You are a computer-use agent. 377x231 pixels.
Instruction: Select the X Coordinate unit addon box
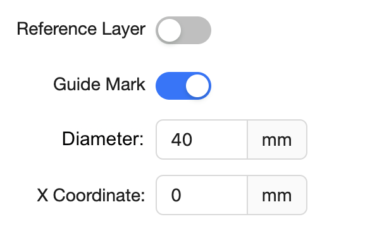point(277,195)
